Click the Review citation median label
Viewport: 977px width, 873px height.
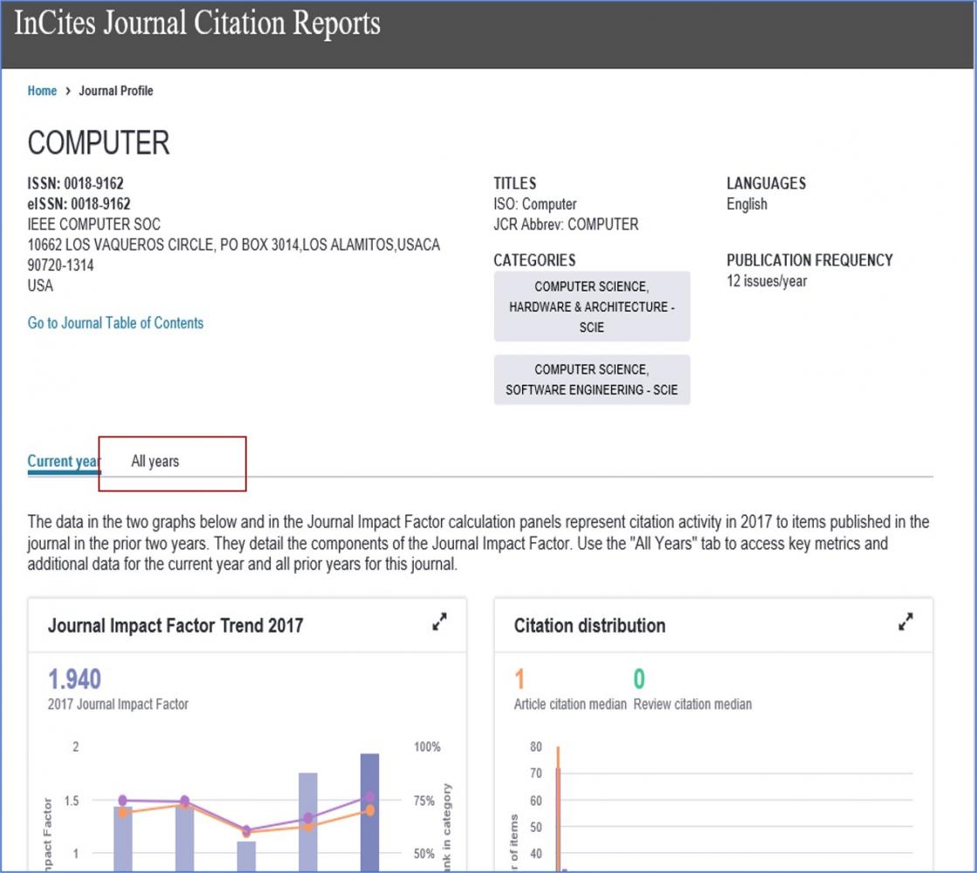(693, 705)
